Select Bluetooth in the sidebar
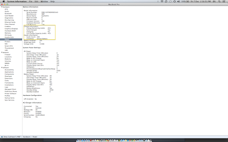Image resolution: width=228 pixels, height=142 pixels. [8, 13]
